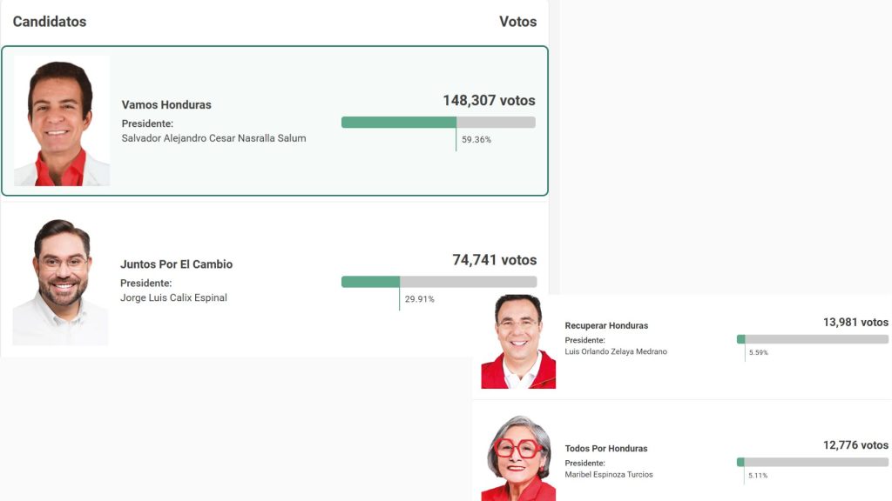The height and width of the screenshot is (501, 892).
Task: Click the Votos column header
Action: click(517, 22)
